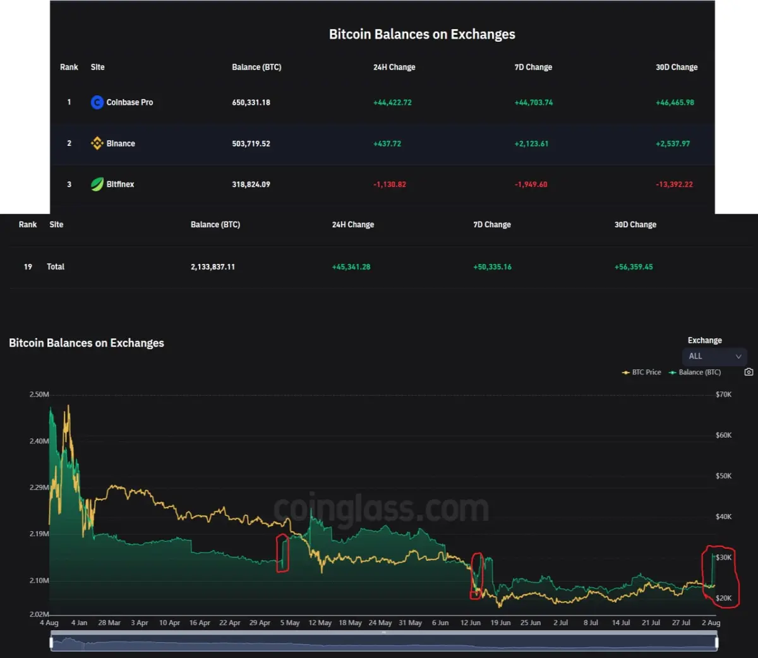The width and height of the screenshot is (758, 658).
Task: Click the camera screenshot icon beside the legend
Action: (x=749, y=372)
